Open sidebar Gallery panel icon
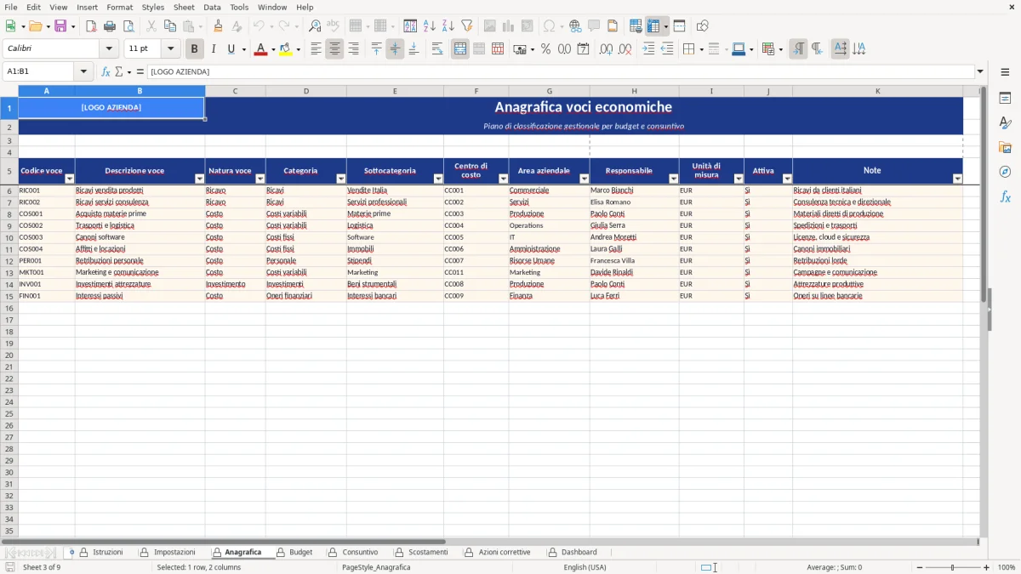This screenshot has height=574, width=1021. pos(1005,148)
